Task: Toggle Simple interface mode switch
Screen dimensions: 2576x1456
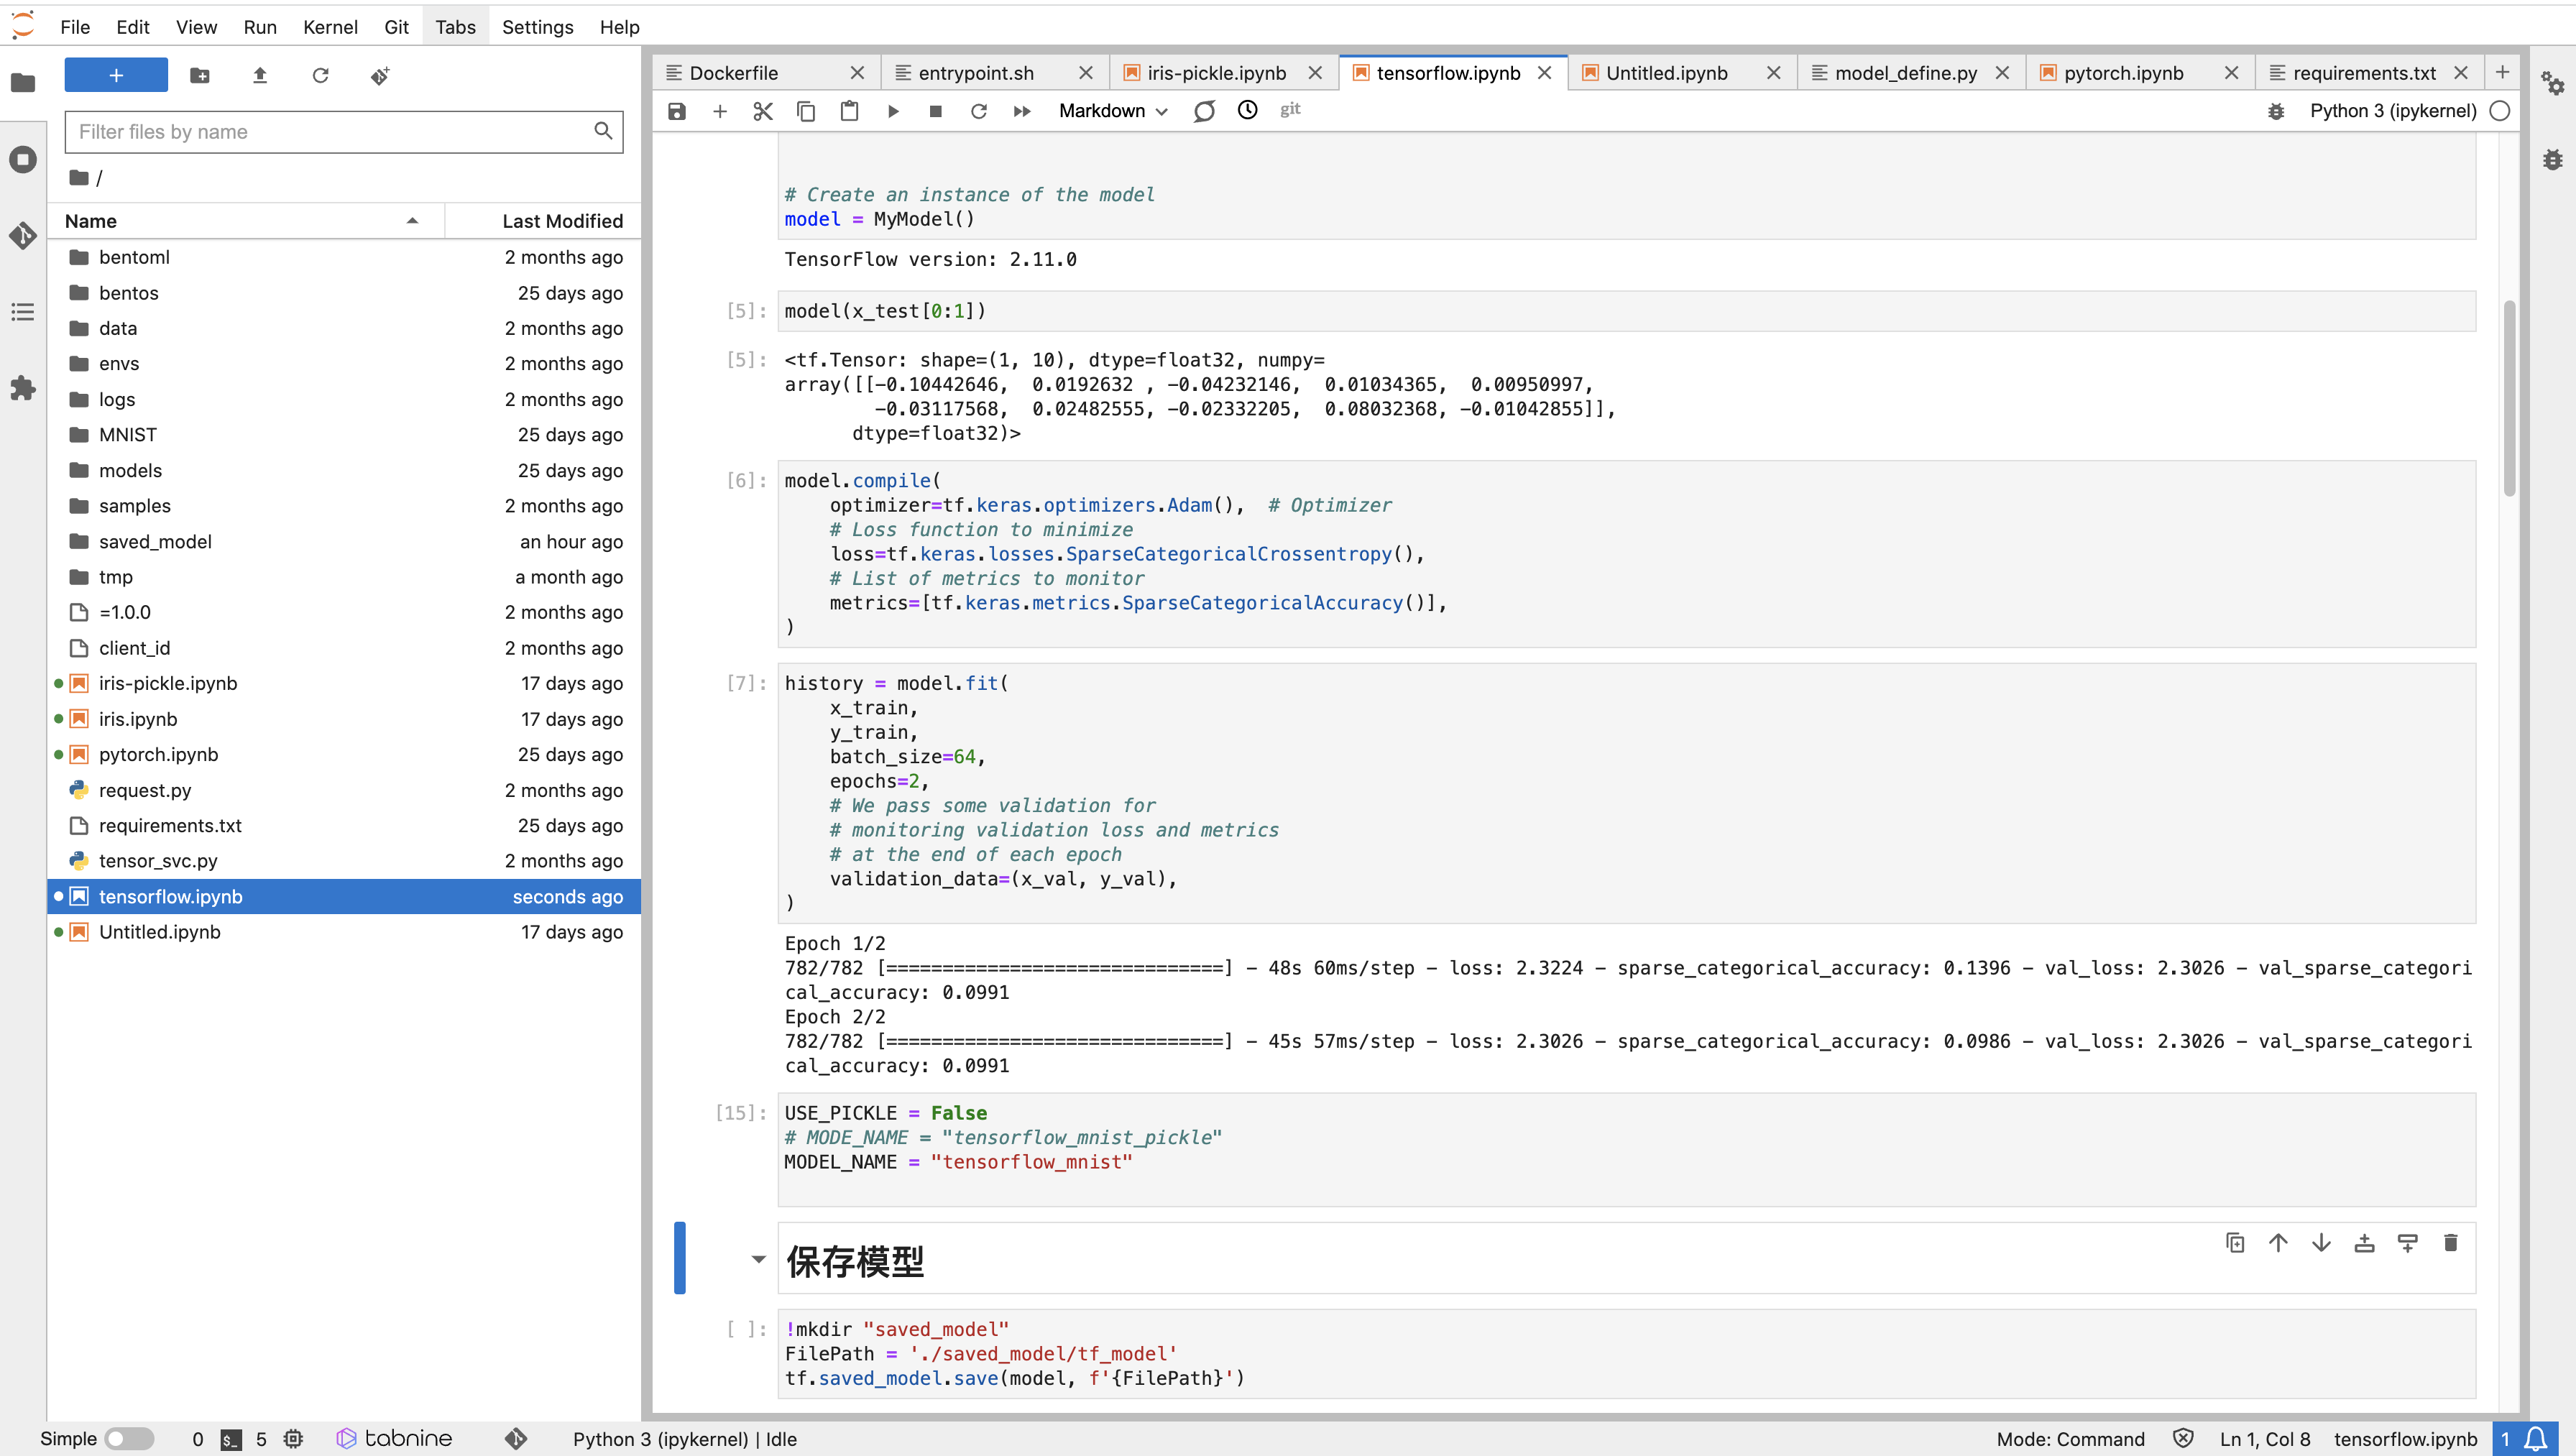Action: [x=129, y=1438]
